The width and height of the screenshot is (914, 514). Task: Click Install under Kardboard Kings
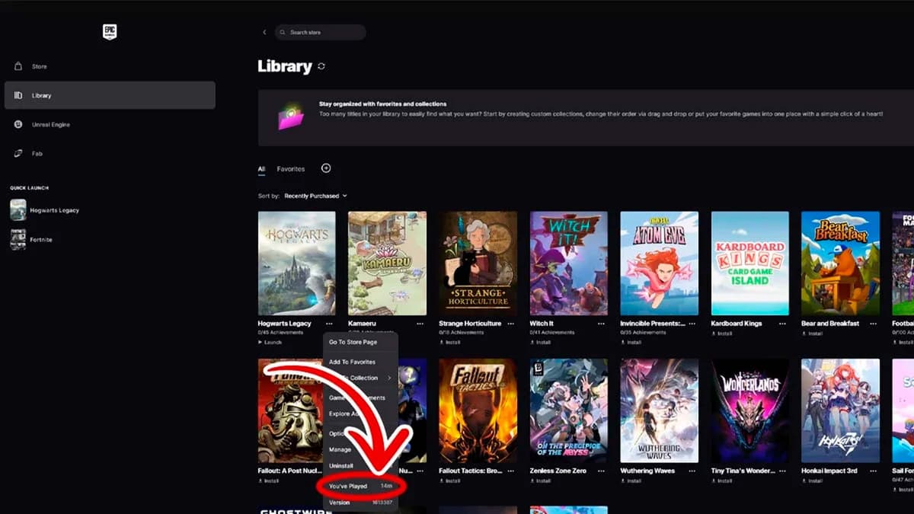pyautogui.click(x=724, y=334)
